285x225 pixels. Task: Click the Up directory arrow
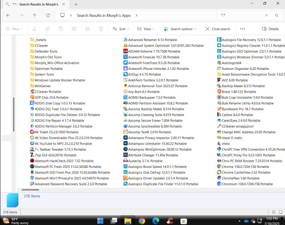tap(35, 16)
